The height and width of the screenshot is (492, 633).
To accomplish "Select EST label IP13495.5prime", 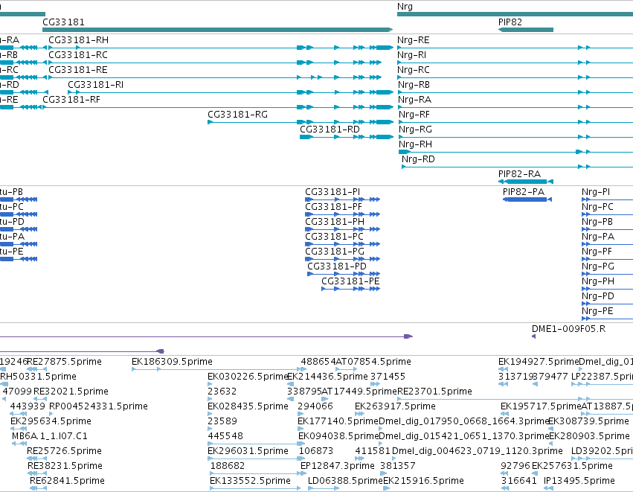I will [579, 481].
